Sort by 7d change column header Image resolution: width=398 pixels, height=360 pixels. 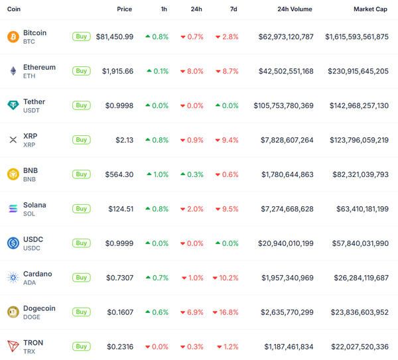pyautogui.click(x=233, y=9)
